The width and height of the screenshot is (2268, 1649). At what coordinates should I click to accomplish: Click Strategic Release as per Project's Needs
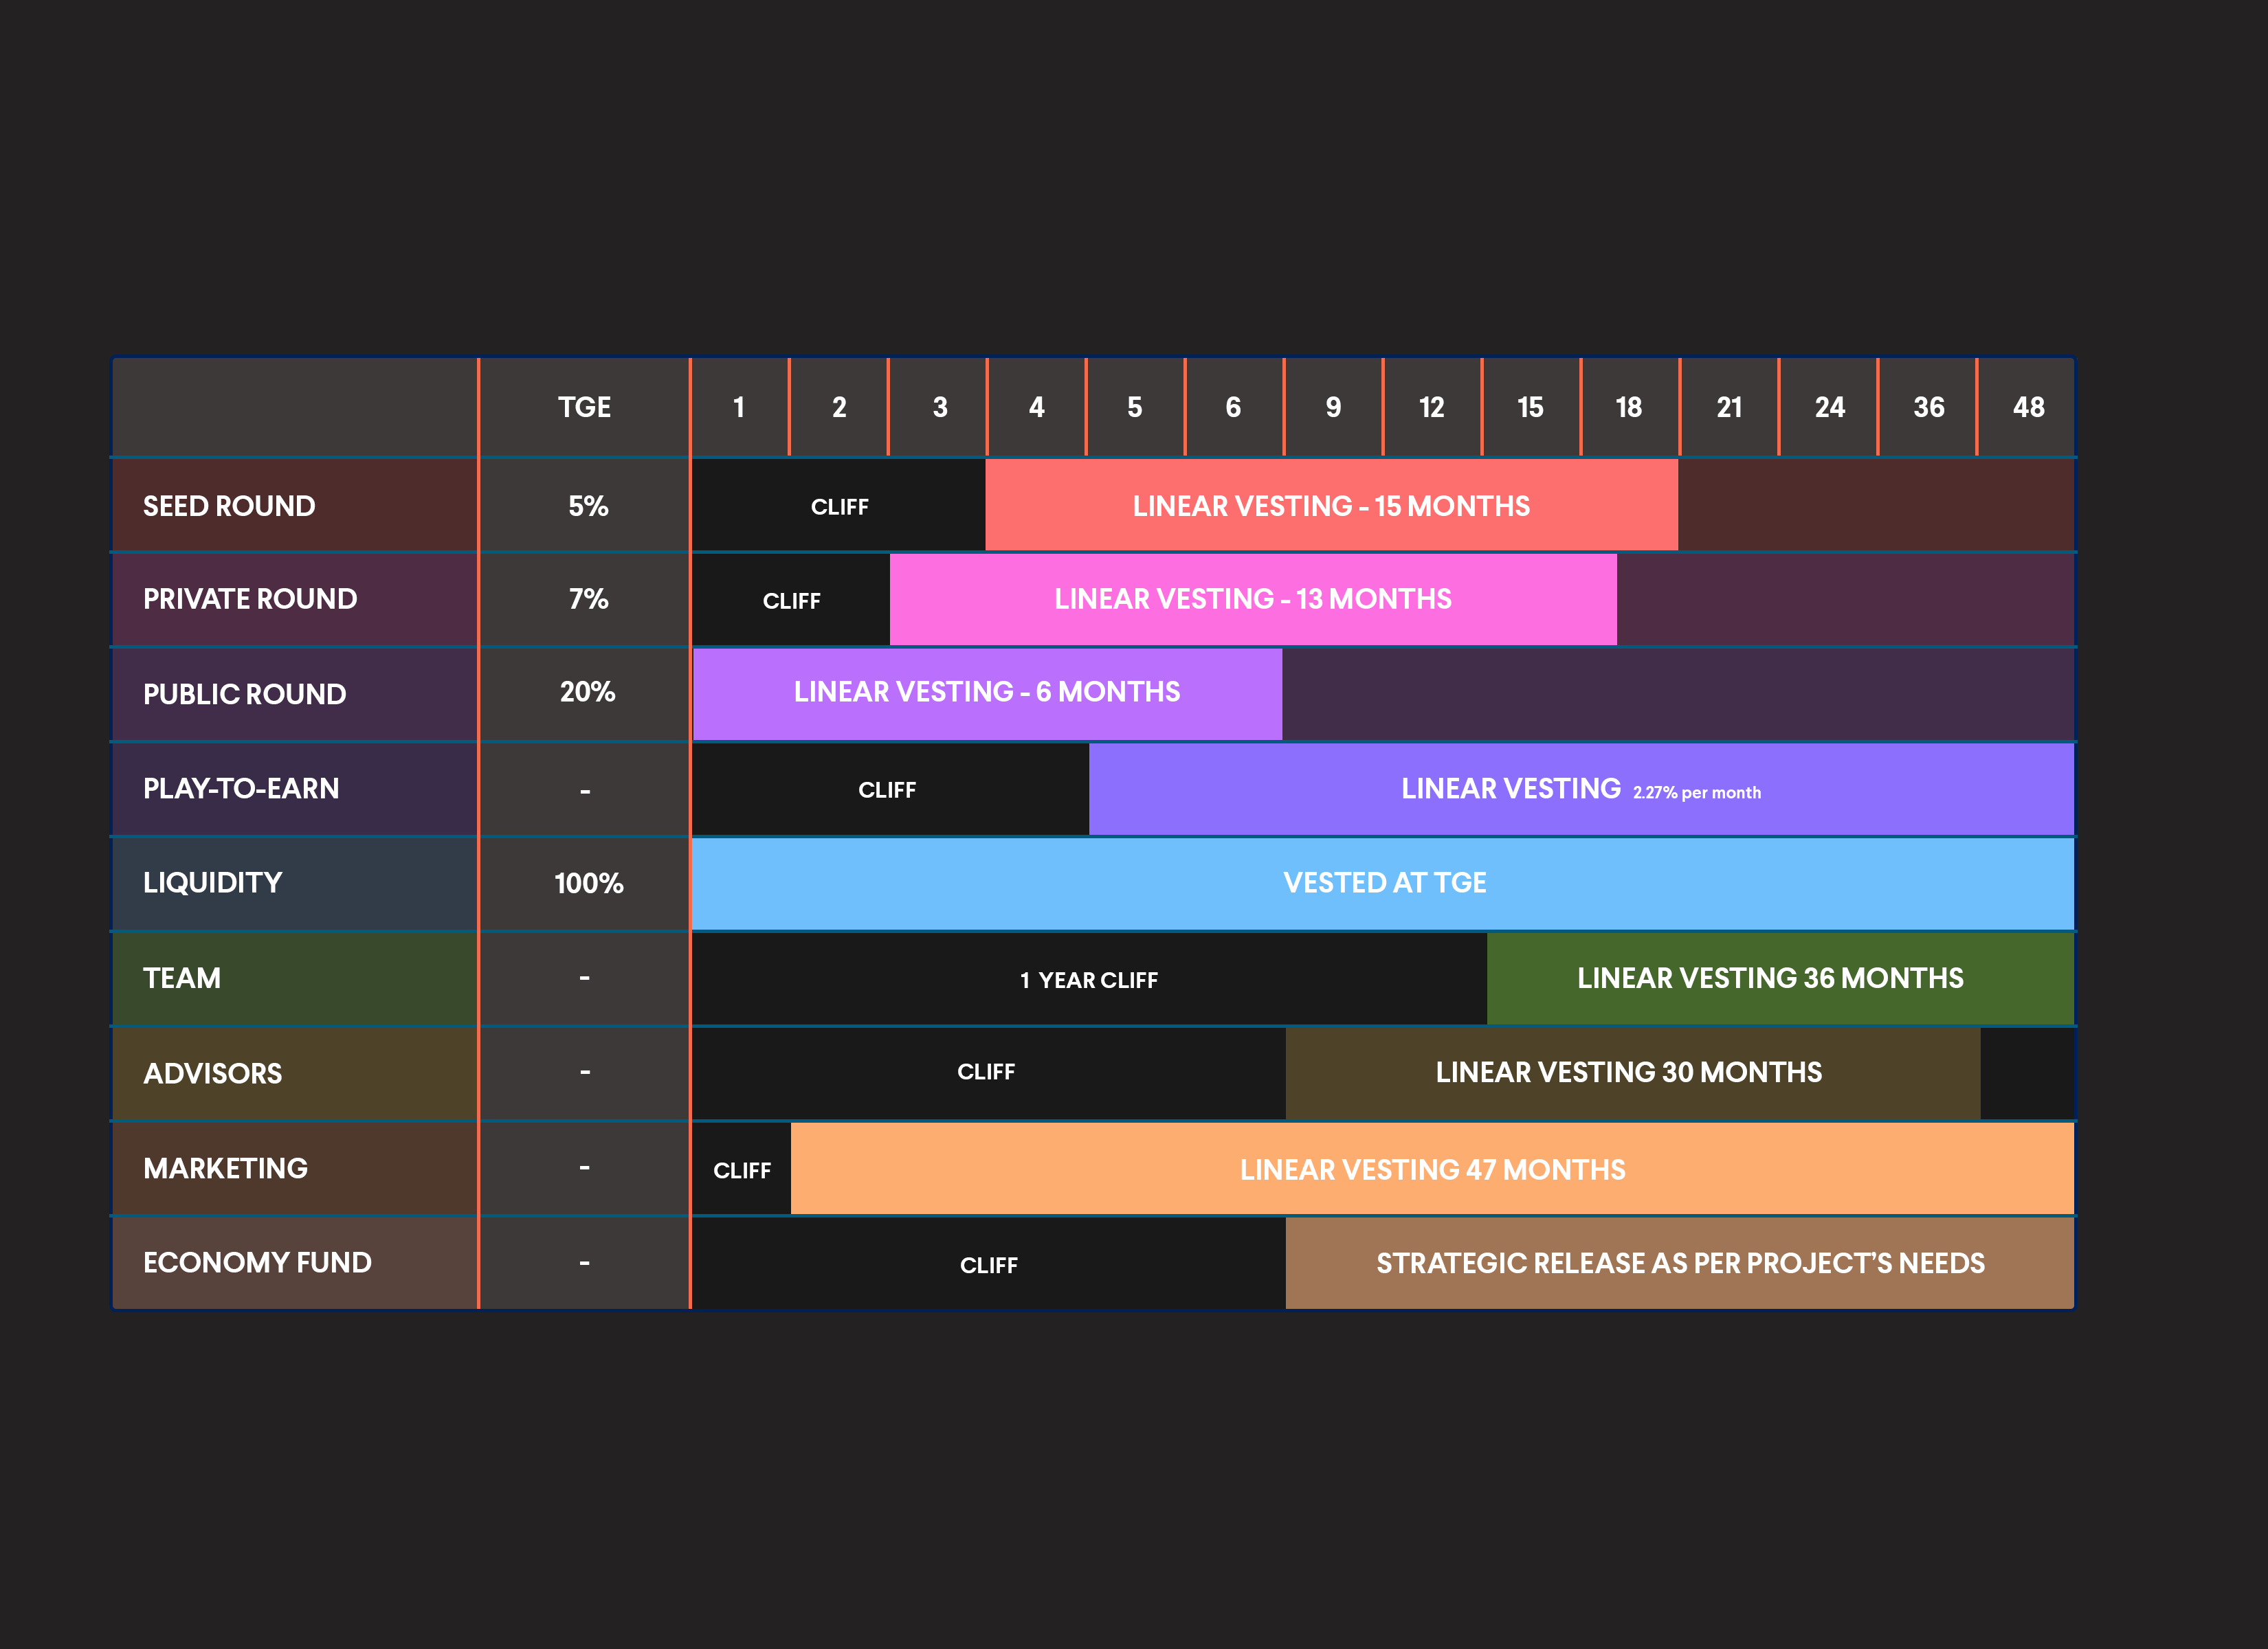pos(1679,1263)
